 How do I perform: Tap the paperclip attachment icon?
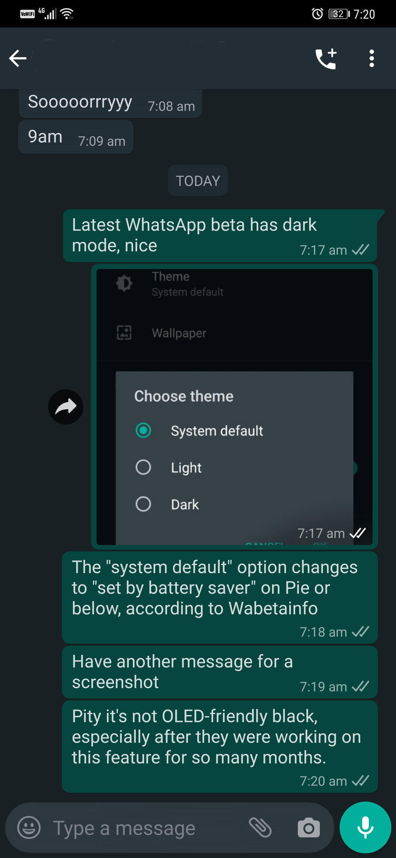click(260, 828)
